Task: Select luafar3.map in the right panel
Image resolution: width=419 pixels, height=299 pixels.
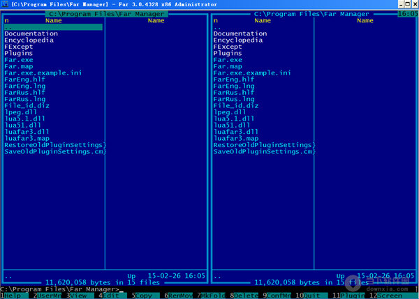Action: coord(236,138)
